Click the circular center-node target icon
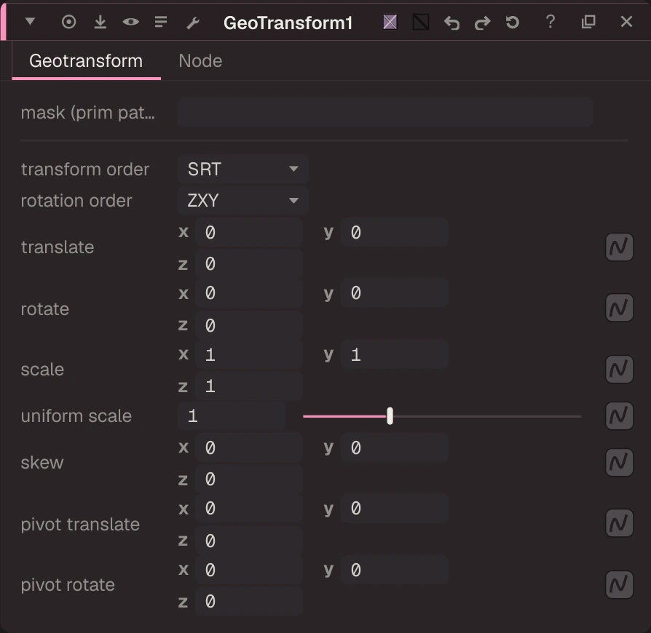This screenshot has height=633, width=651. click(x=68, y=22)
